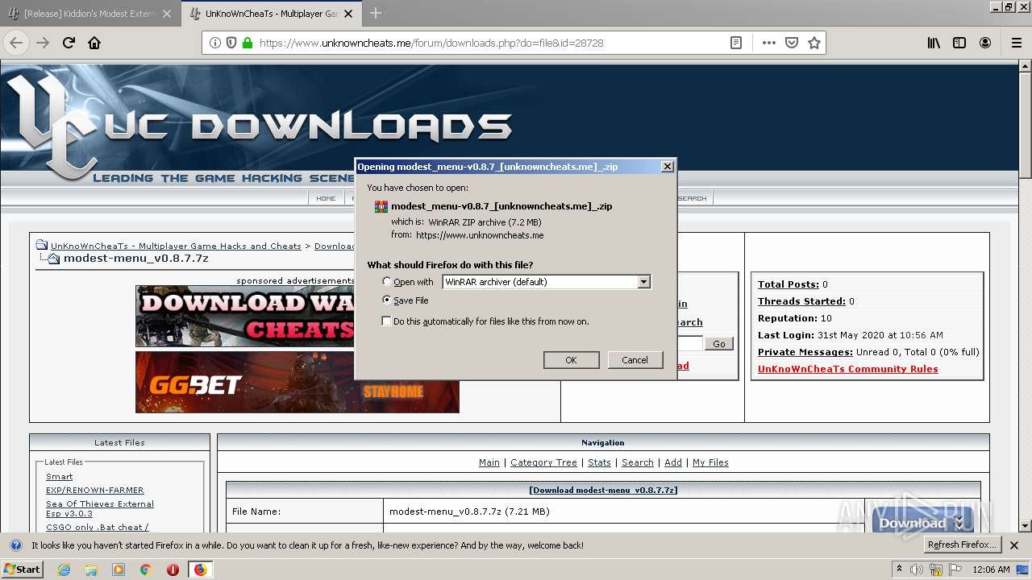Screen dimensions: 1032x580
Task: Open the Firefox hamburger menu
Action: pyautogui.click(x=1016, y=43)
